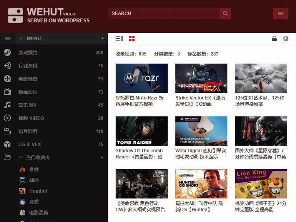The image size is (296, 222).
Task: Toggle the sidebar hamburger icon
Action: pyautogui.click(x=8, y=39)
